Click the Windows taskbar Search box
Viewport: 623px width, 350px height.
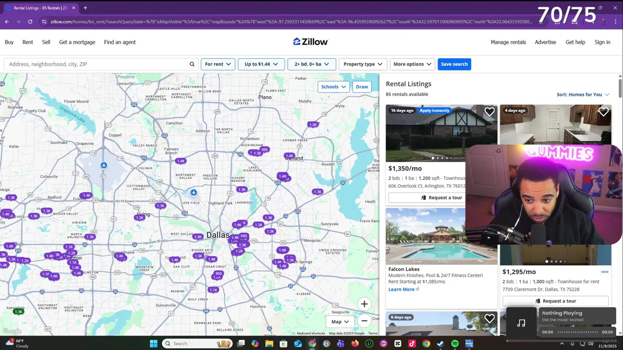point(197,344)
